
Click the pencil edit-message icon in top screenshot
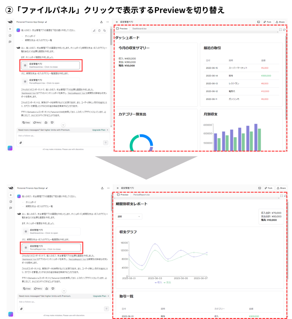tap(94, 31)
